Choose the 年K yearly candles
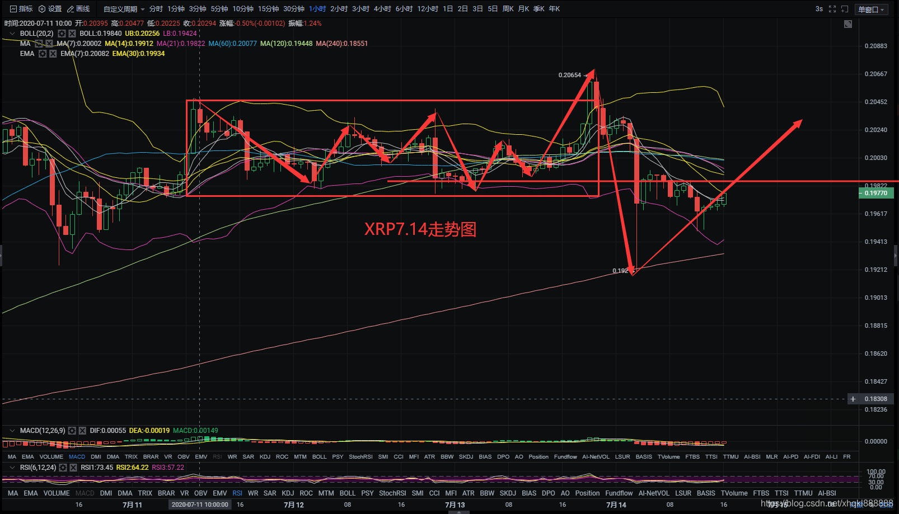This screenshot has width=899, height=514. pos(554,9)
